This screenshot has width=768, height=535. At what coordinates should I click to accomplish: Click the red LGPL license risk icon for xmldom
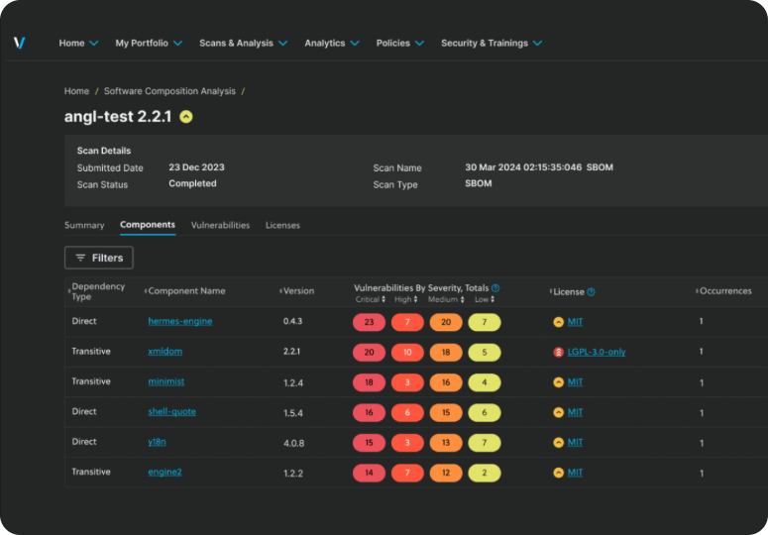[x=558, y=352]
